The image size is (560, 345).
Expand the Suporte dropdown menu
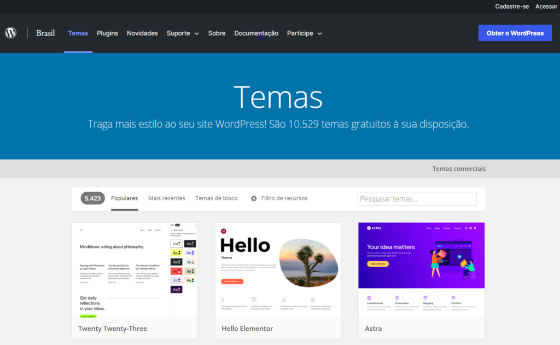[183, 33]
